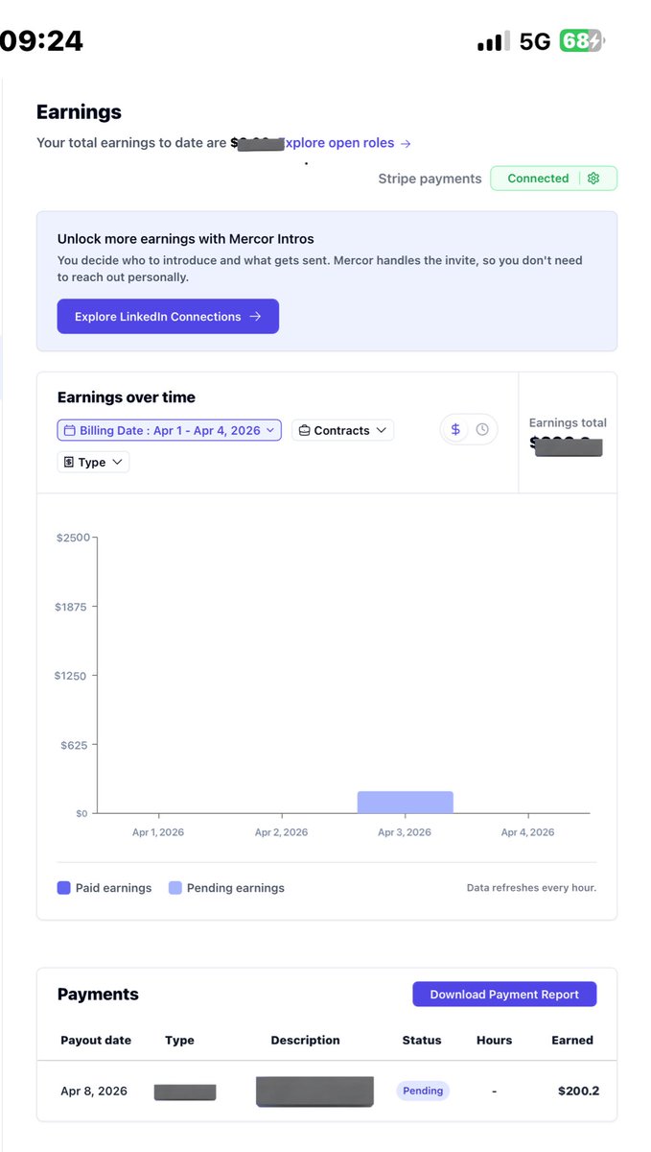Viewport: 651px width, 1152px height.
Task: Click the Apr 1, 2026 axis label
Action: click(x=158, y=832)
